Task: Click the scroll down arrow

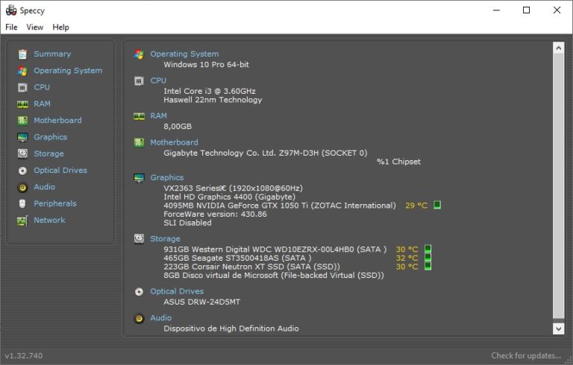Action: tap(558, 328)
